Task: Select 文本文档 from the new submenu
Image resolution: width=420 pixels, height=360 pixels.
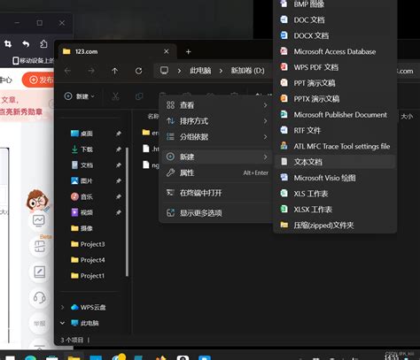Action: [335, 162]
